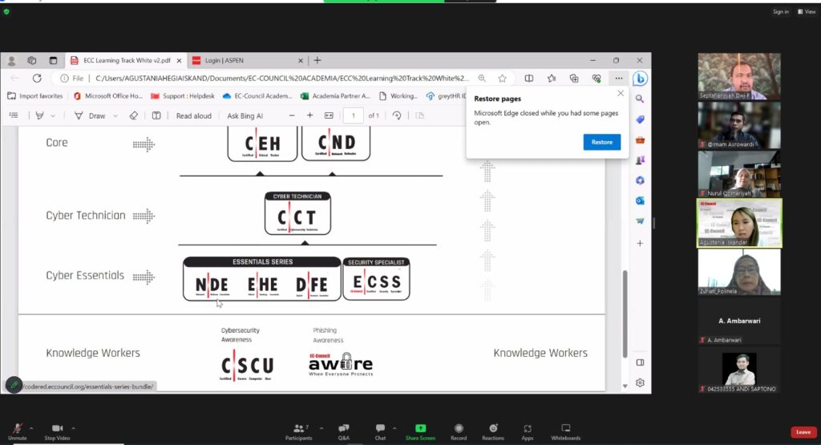
Task: Click Restore in Restore pages popup
Action: click(x=602, y=142)
